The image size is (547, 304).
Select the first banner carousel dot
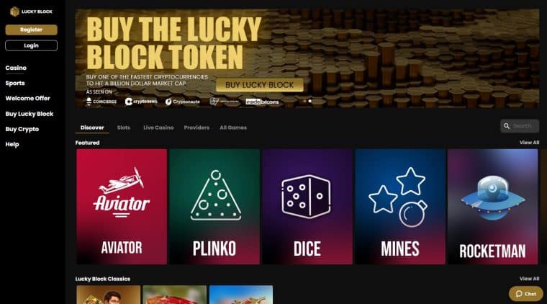click(x=304, y=102)
